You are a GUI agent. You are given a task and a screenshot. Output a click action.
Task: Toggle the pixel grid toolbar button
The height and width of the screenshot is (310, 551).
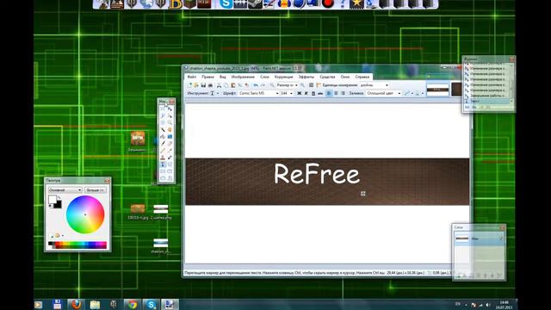pos(312,85)
